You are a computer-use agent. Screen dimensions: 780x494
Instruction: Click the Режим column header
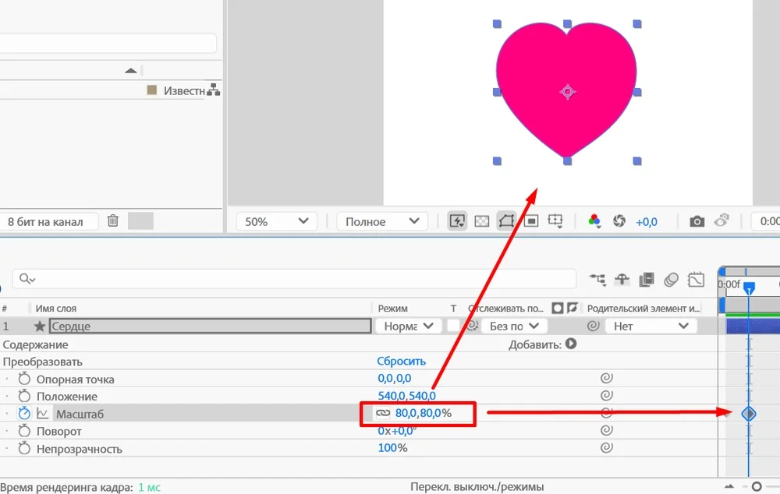point(392,308)
